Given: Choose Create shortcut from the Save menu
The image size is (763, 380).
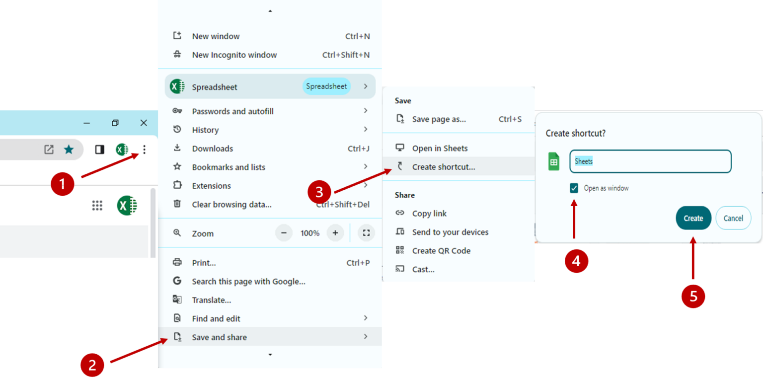Looking at the screenshot, I should coord(443,166).
